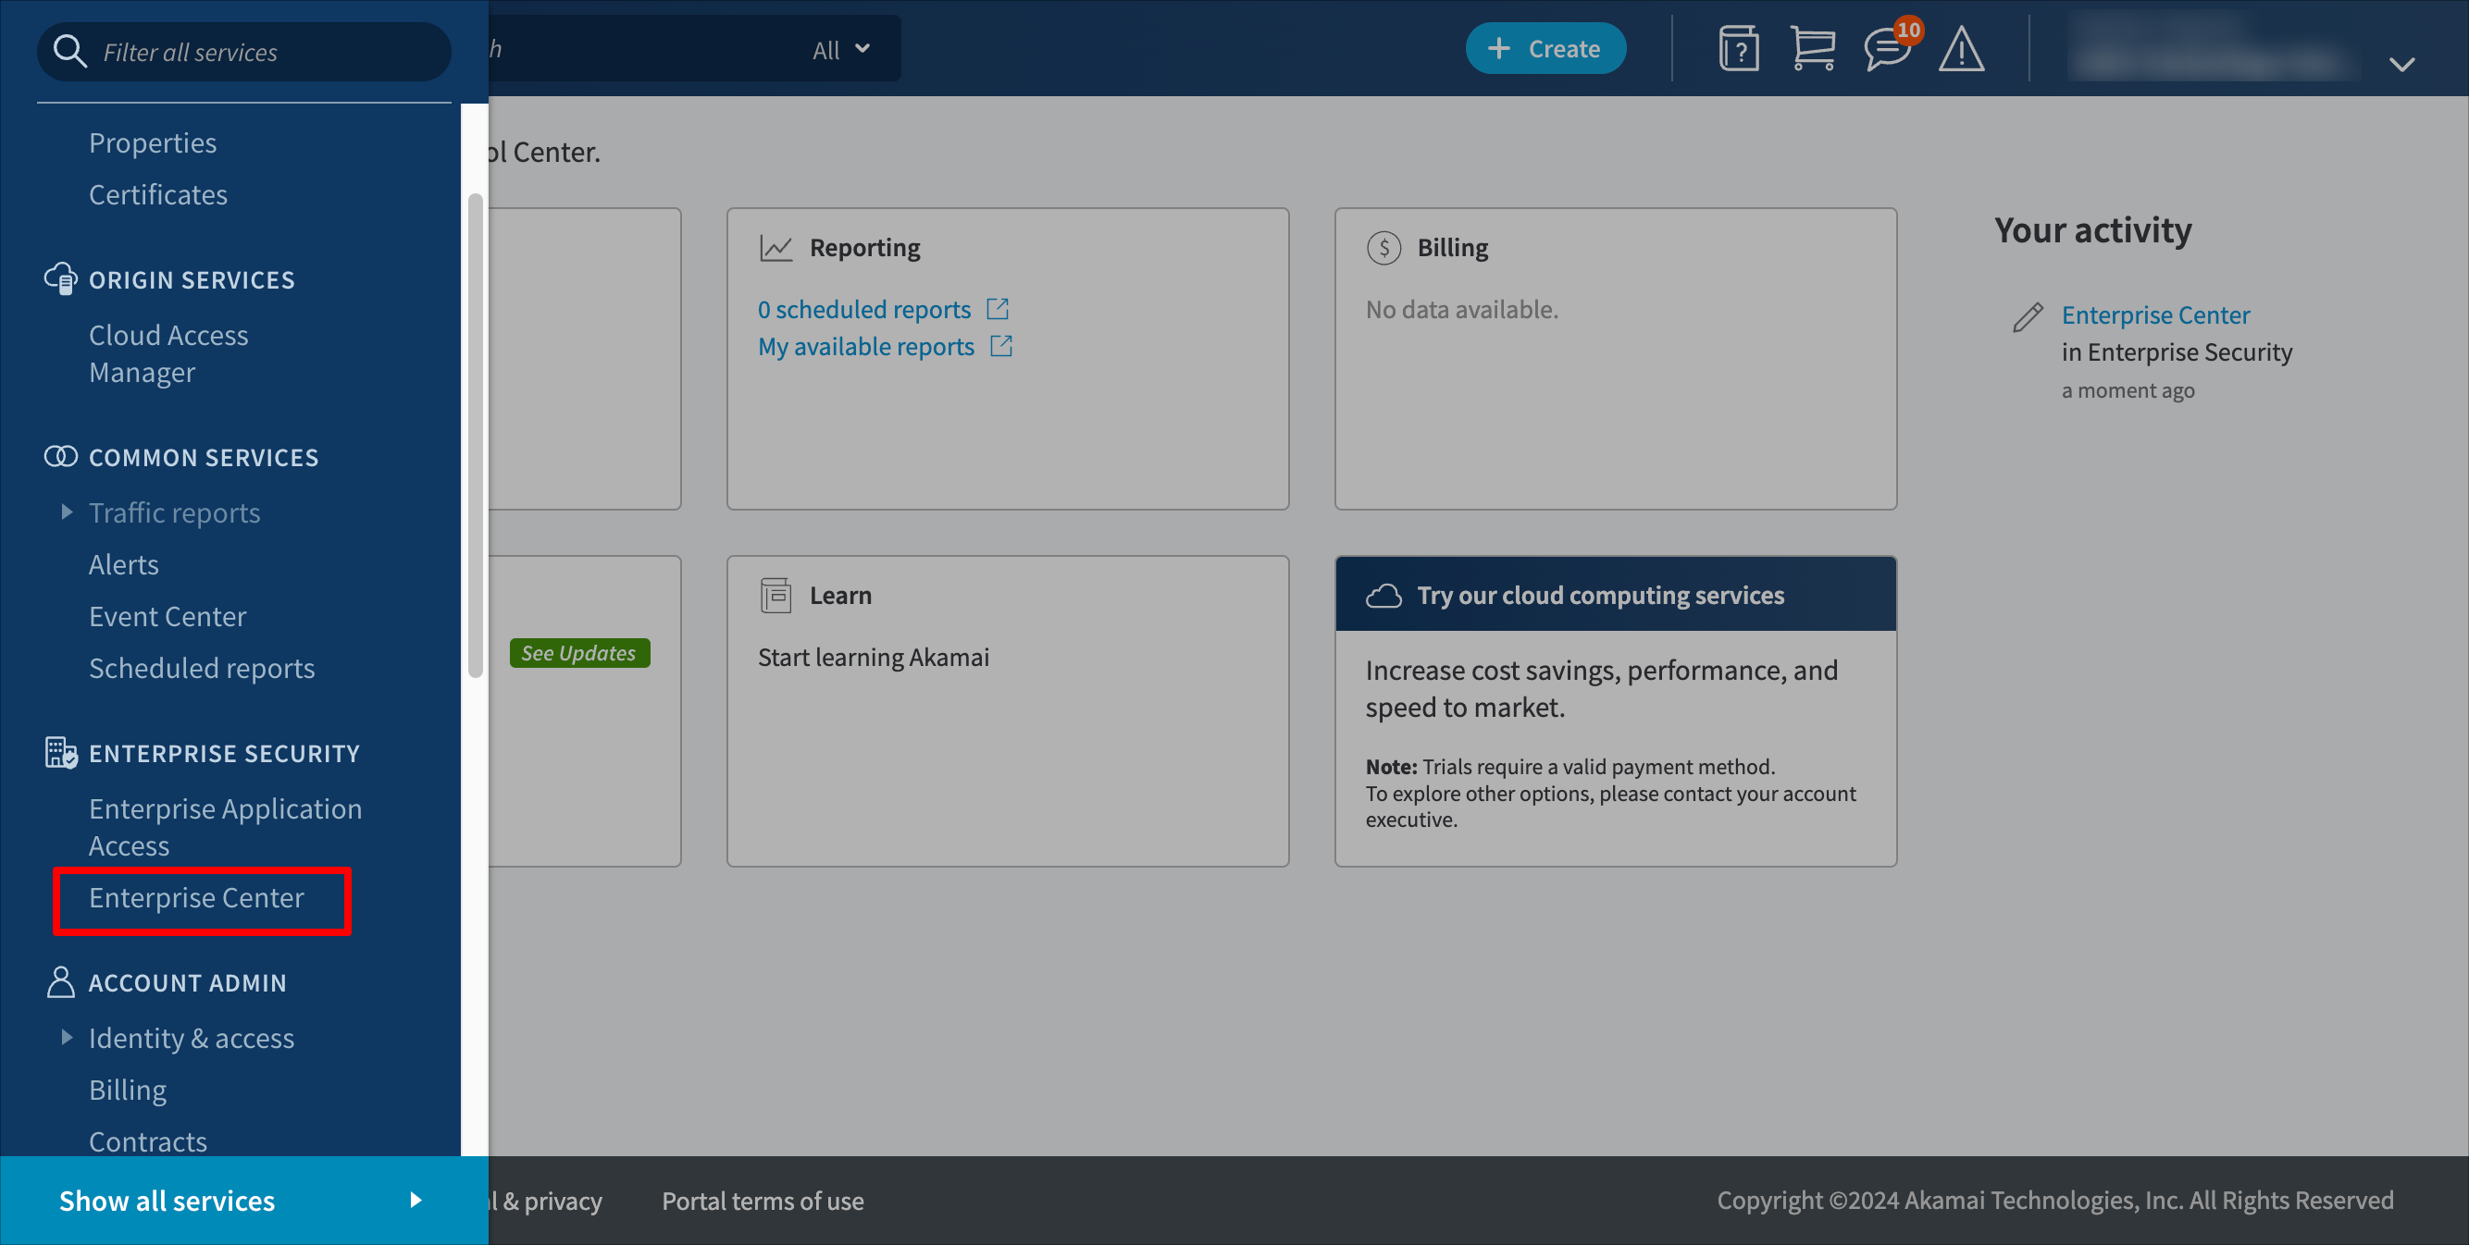Click the Reporting chart icon
This screenshot has width=2469, height=1245.
[x=775, y=248]
